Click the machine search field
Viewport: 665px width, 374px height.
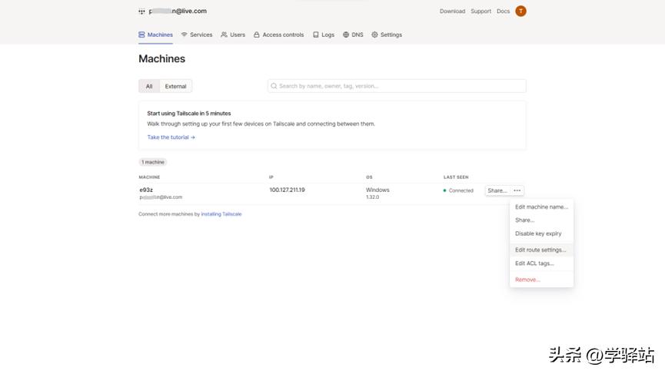397,86
